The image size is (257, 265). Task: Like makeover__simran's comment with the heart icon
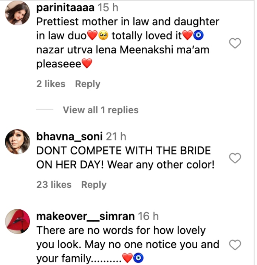click(235, 245)
